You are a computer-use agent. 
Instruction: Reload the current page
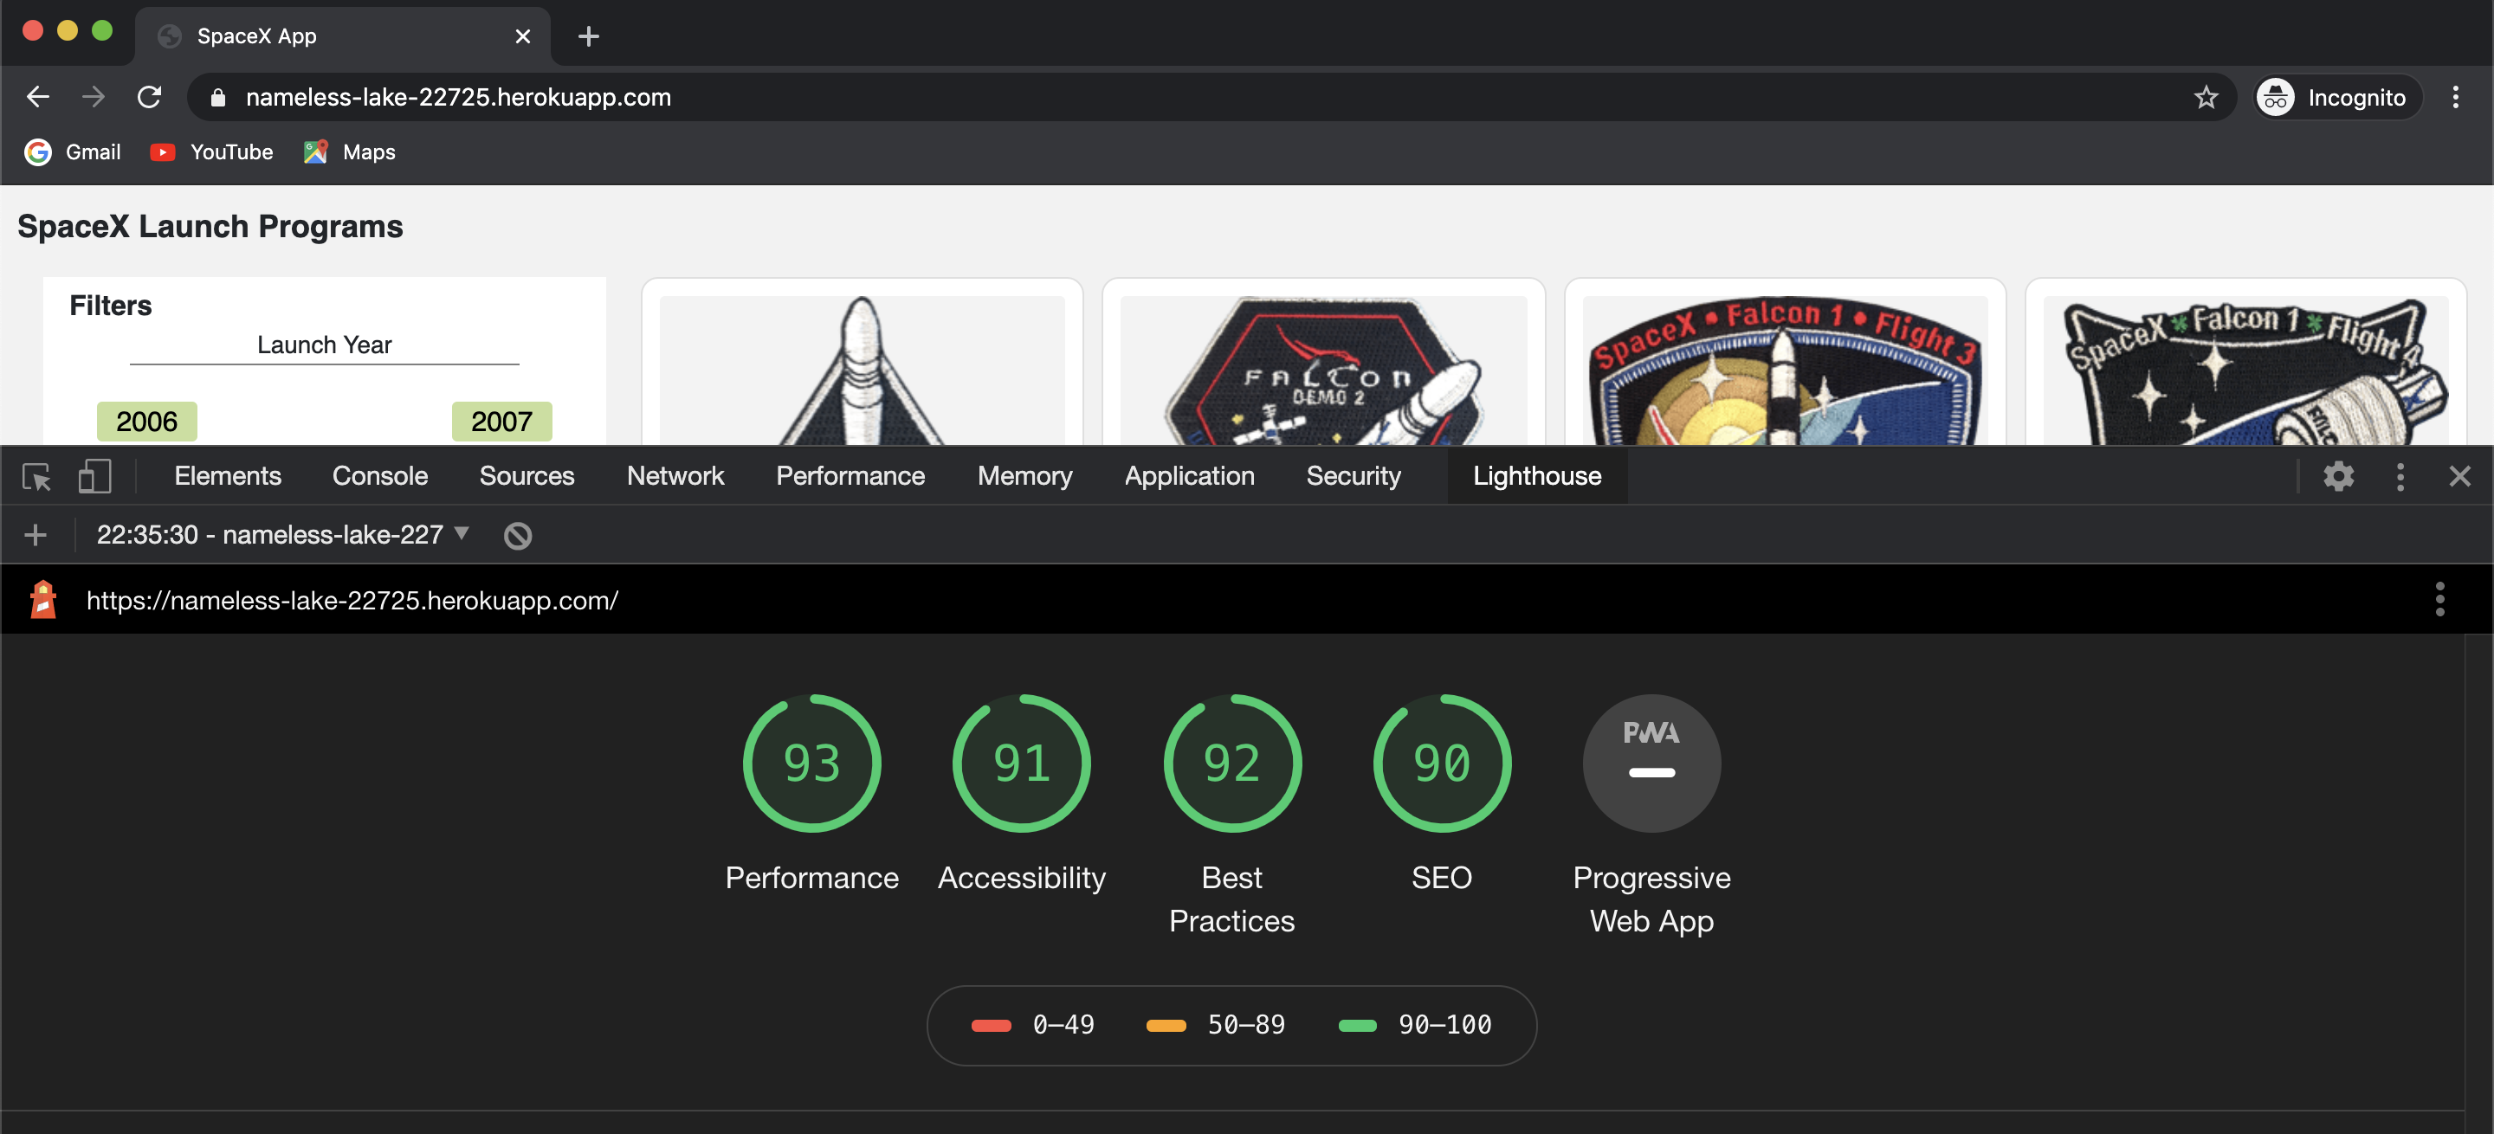coord(149,97)
